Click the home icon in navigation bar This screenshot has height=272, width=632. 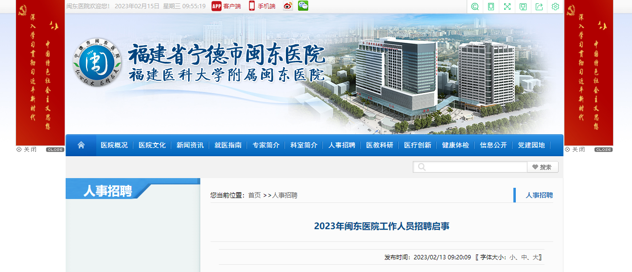[x=81, y=145]
